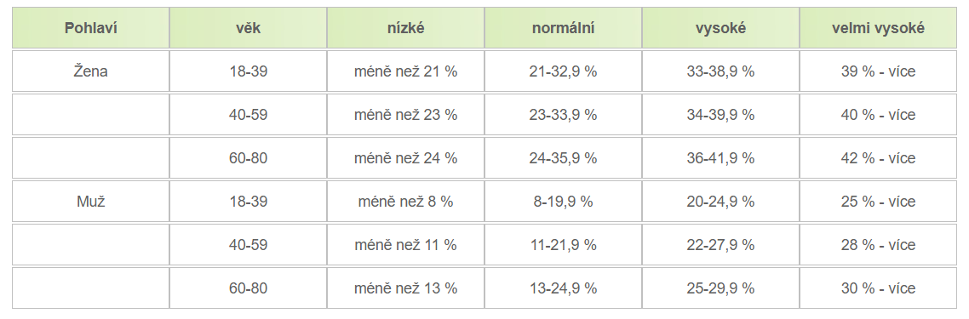Select the cell reading méně než 21 %
This screenshot has width=969, height=319.
405,71
